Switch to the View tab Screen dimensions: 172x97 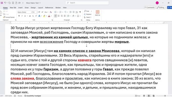(64, 8)
